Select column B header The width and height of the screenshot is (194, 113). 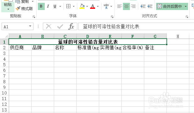pyautogui.click(x=43, y=36)
